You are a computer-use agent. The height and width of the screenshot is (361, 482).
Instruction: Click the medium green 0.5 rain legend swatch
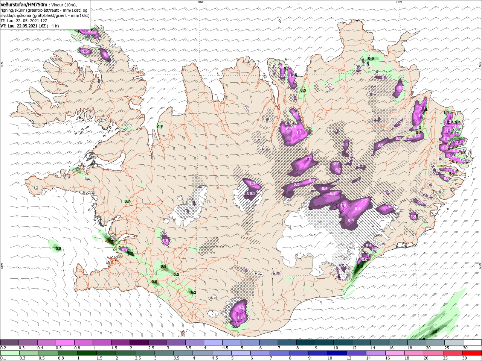click(x=48, y=353)
